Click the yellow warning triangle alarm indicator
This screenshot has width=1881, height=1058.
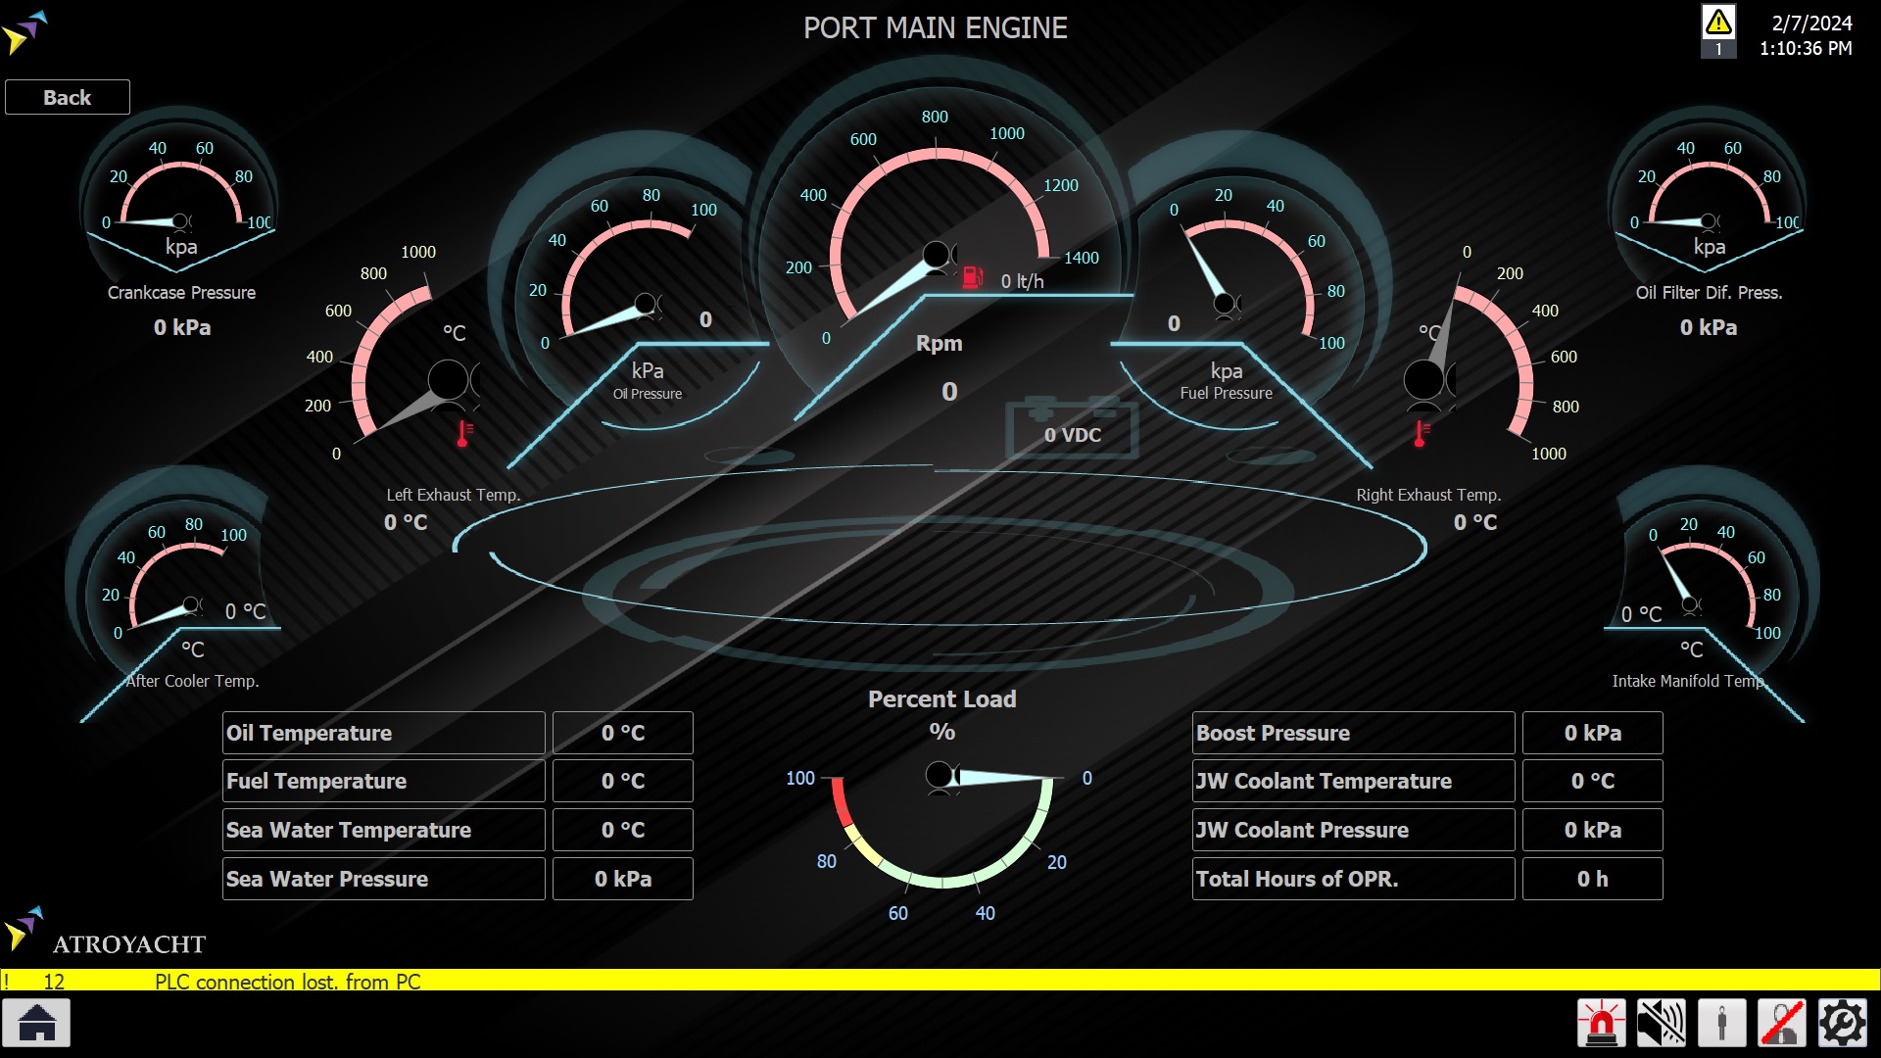pyautogui.click(x=1718, y=24)
